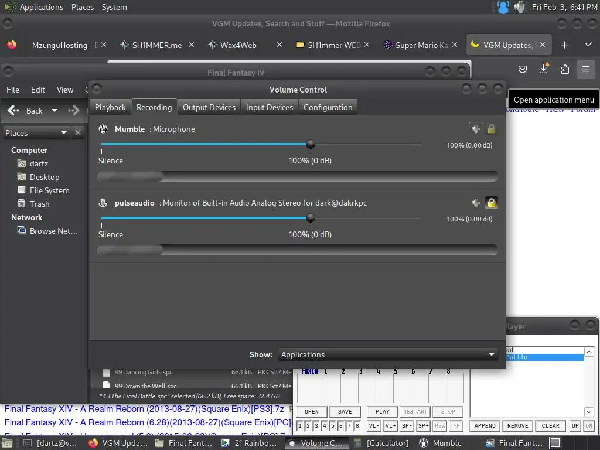Mute the pulseaudio monitor stream
The width and height of the screenshot is (600, 450).
476,203
